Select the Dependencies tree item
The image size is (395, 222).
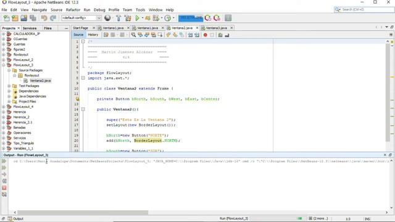pos(28,91)
